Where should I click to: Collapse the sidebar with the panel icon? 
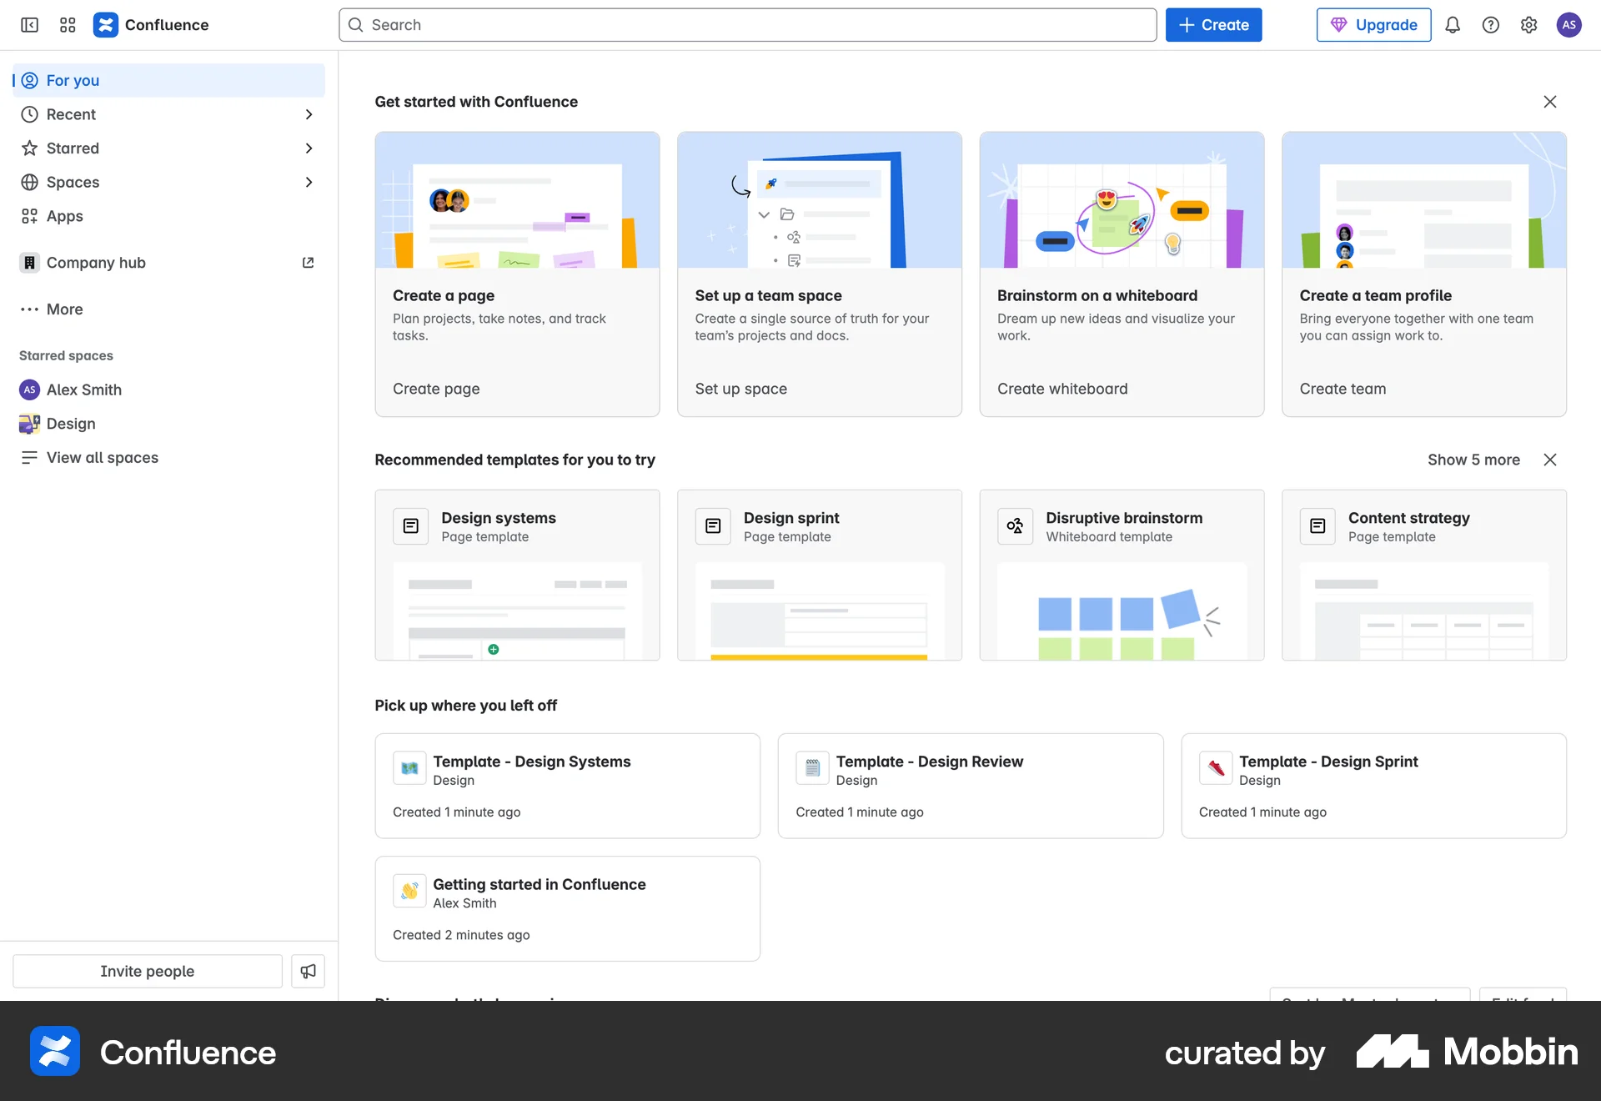point(29,25)
